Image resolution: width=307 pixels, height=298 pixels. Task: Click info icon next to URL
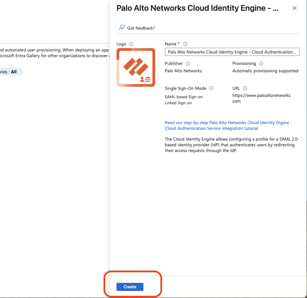click(245, 88)
